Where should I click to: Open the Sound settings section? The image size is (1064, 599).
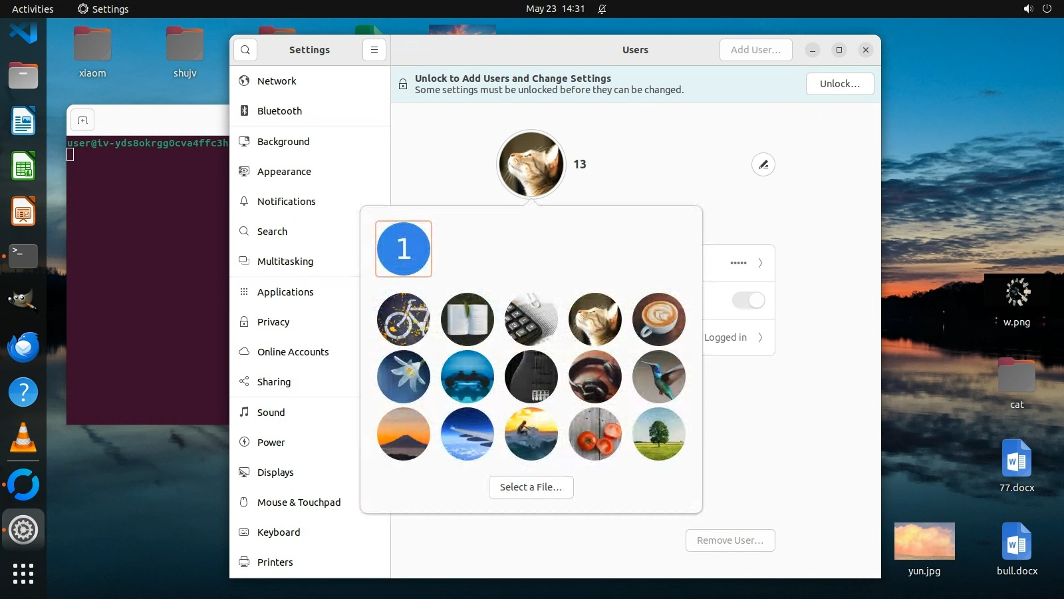[x=271, y=413]
